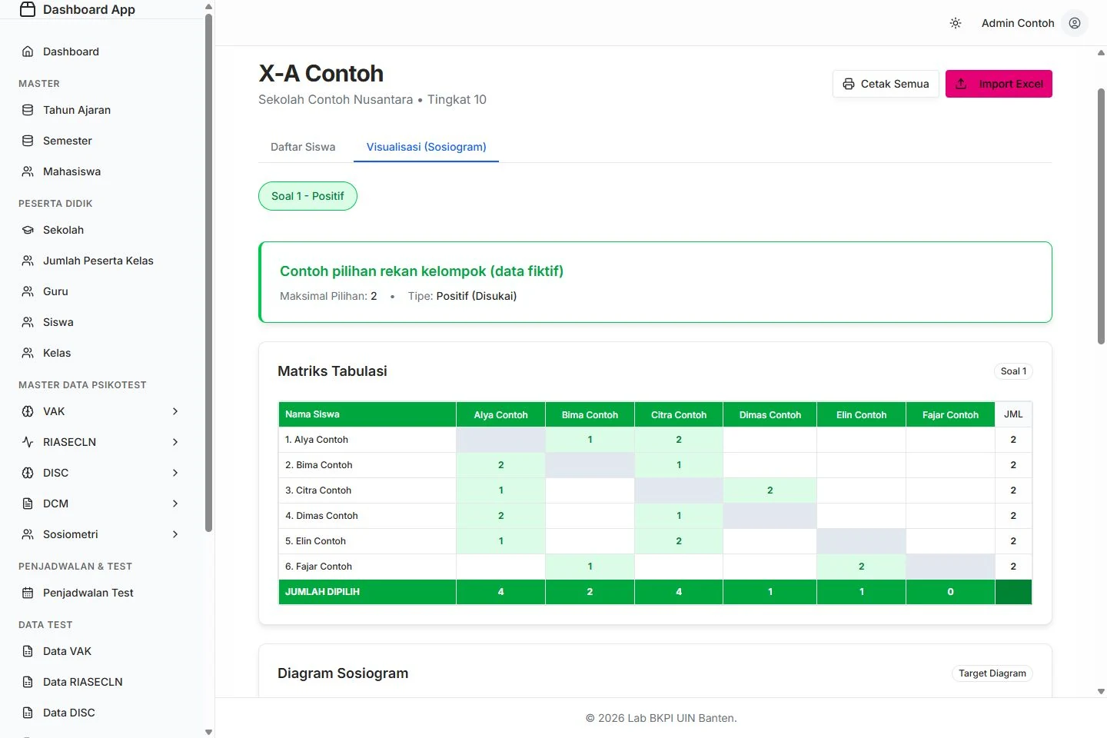Image resolution: width=1107 pixels, height=738 pixels.
Task: Expand the DISC submenu chevron
Action: click(175, 473)
